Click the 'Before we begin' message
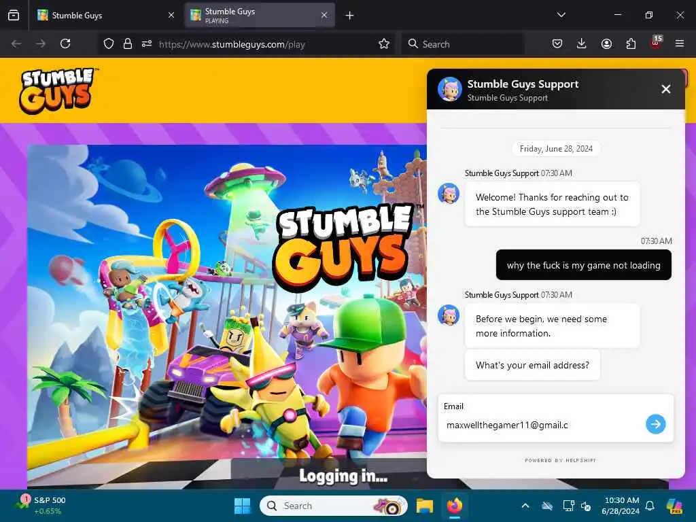Viewport: 696px width, 522px height. 552,326
